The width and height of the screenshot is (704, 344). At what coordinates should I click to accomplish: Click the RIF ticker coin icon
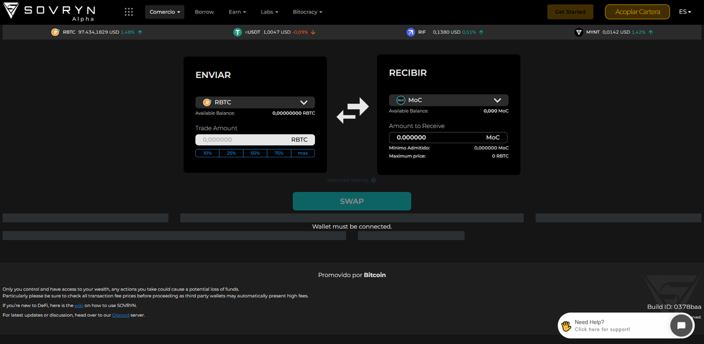pyautogui.click(x=411, y=32)
